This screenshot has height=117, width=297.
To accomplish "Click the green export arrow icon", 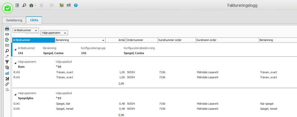I will pos(7,40).
